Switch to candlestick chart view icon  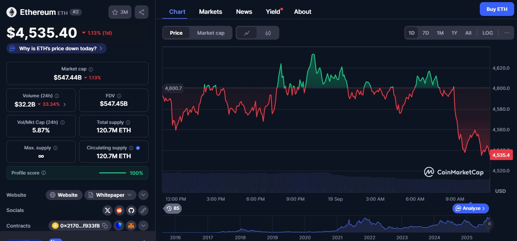268,33
